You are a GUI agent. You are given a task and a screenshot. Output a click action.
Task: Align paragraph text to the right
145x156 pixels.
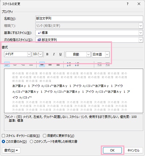(23, 65)
